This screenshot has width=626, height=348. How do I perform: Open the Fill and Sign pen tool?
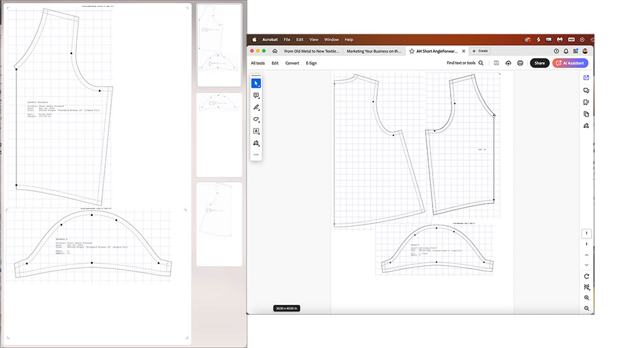pyautogui.click(x=256, y=143)
